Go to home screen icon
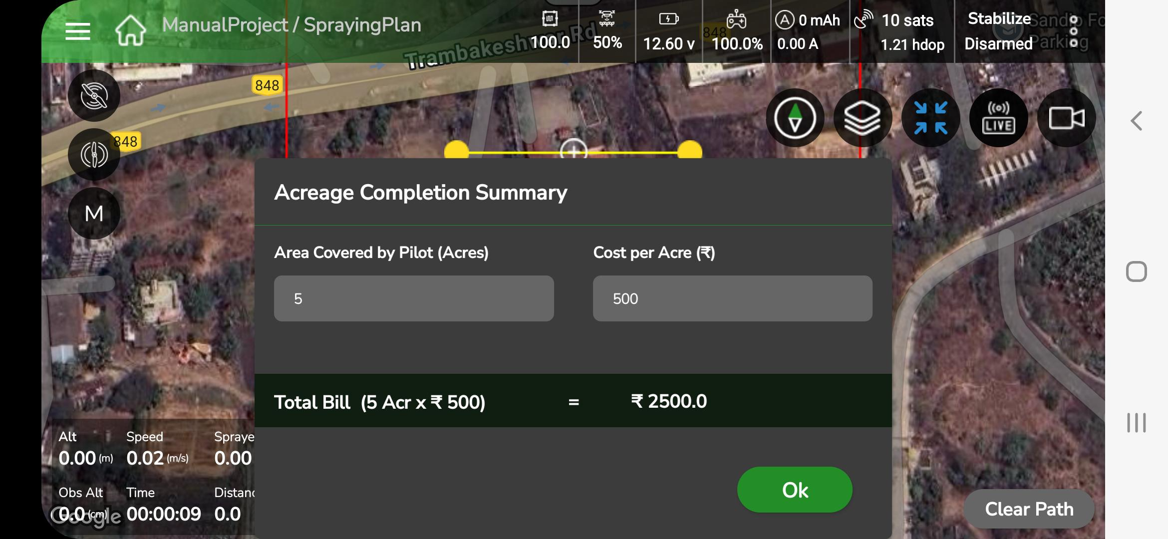This screenshot has height=539, width=1168. tap(130, 30)
